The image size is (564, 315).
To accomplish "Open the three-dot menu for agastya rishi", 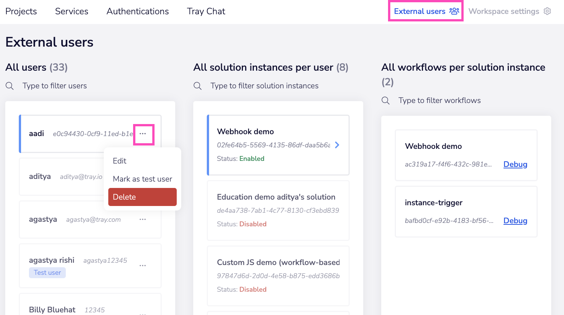I will click(x=143, y=266).
